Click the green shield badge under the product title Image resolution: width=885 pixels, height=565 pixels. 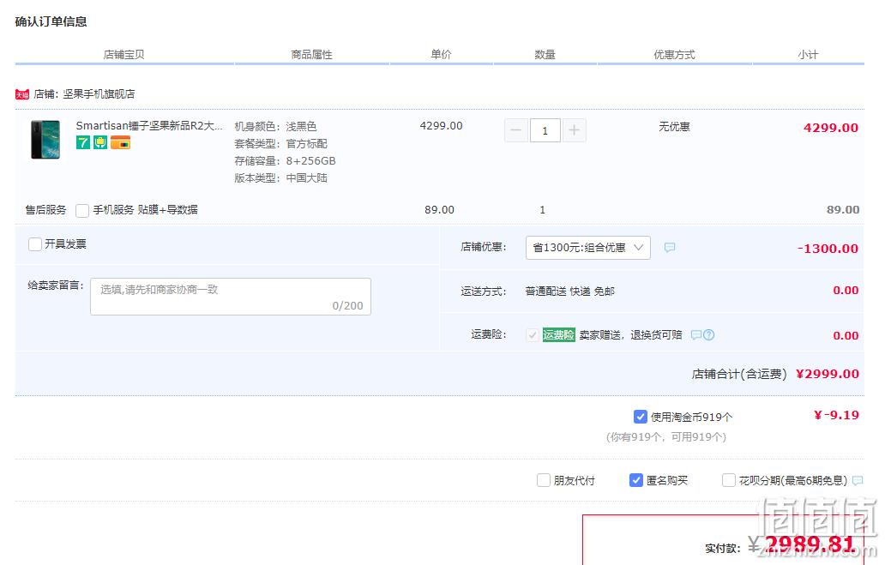99,143
